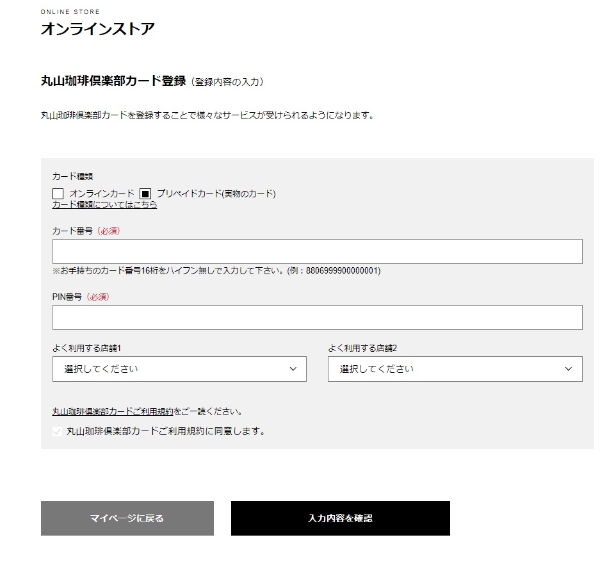Click the chevron arrow in 店舗2 select box
Image resolution: width=616 pixels, height=567 pixels.
[569, 369]
